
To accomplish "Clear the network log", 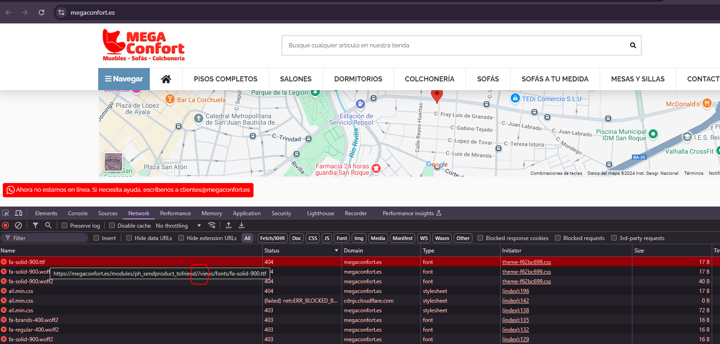I will (x=18, y=225).
